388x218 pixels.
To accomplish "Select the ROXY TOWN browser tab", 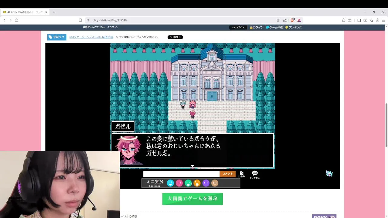I will (x=25, y=12).
